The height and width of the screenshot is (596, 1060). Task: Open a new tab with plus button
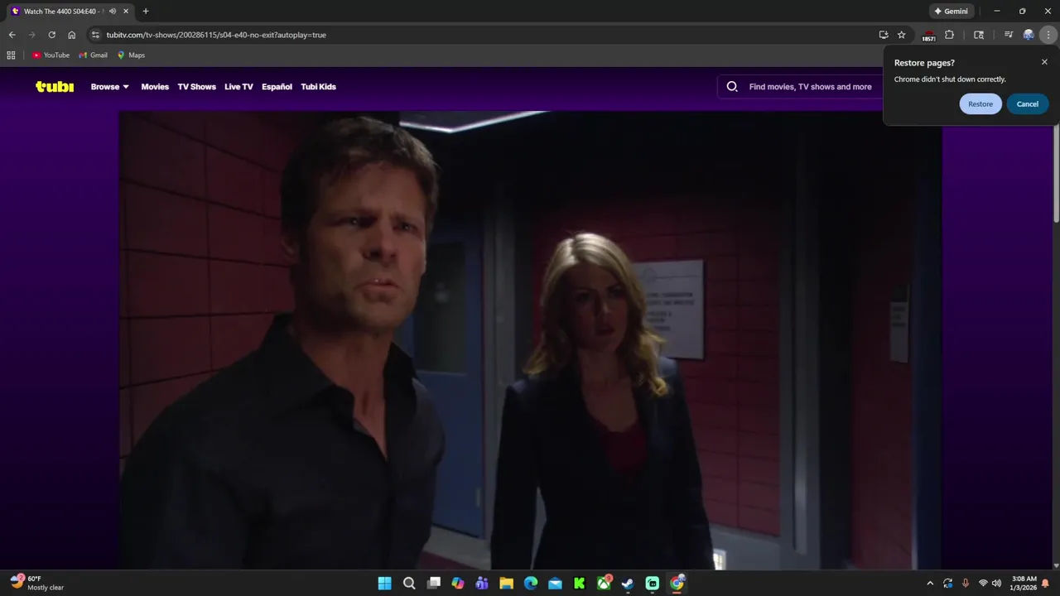click(146, 12)
